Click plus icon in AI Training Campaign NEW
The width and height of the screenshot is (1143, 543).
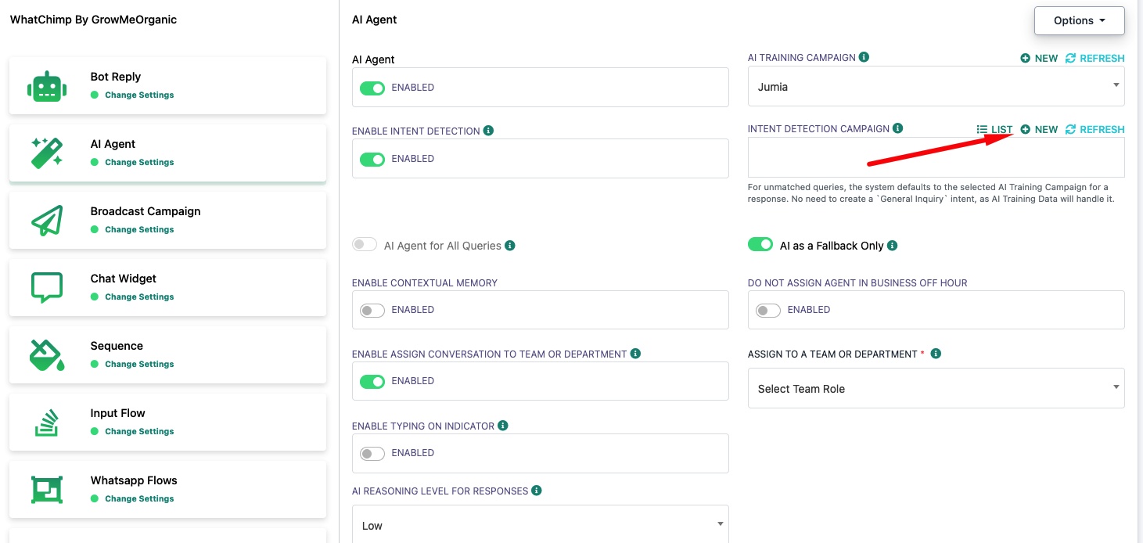(x=1025, y=59)
